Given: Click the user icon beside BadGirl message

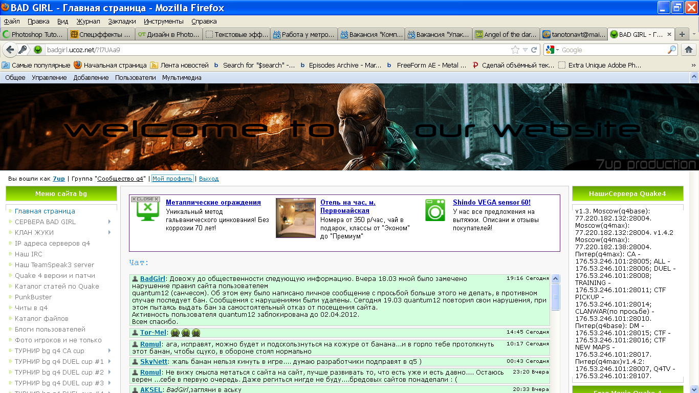Looking at the screenshot, I should [135, 279].
